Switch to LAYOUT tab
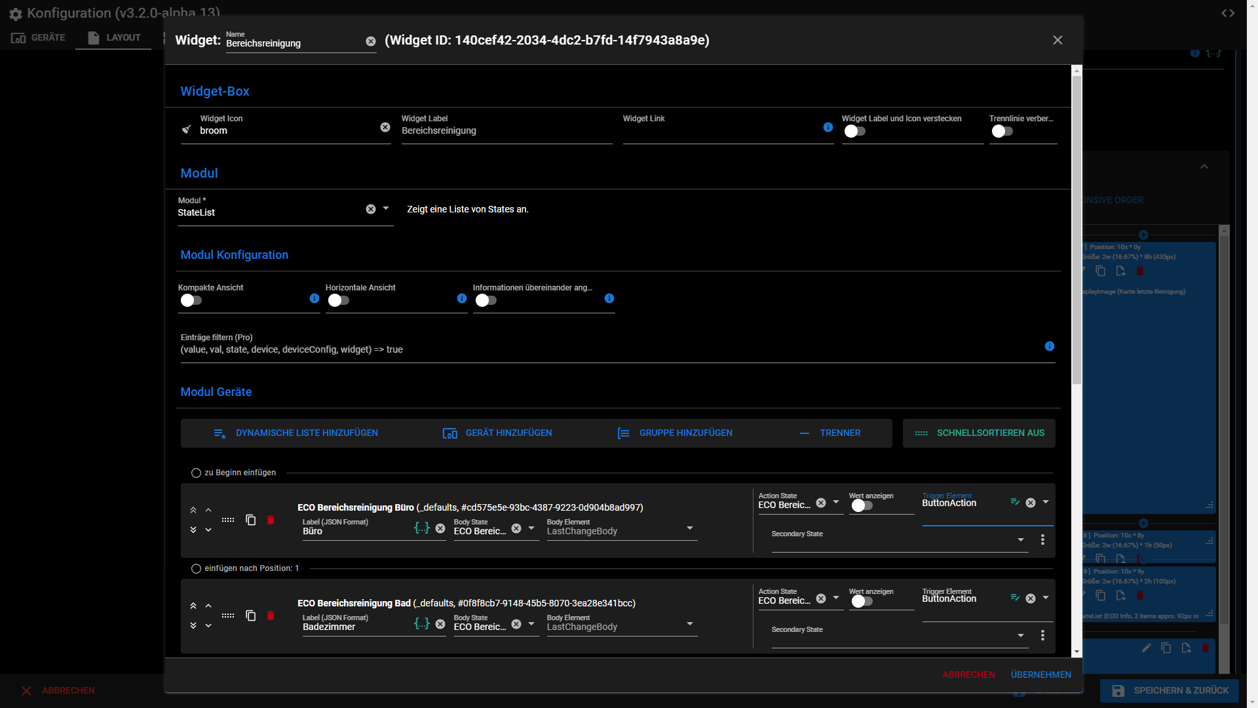The image size is (1258, 708). click(114, 37)
